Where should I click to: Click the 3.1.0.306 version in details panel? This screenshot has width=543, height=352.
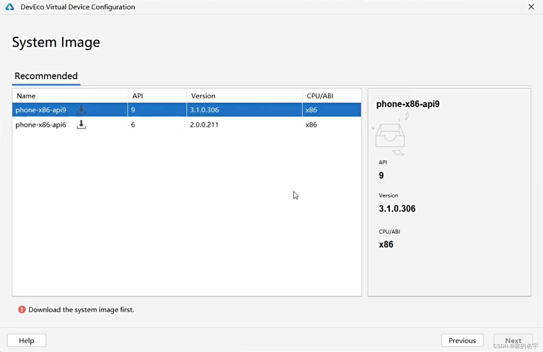click(397, 209)
